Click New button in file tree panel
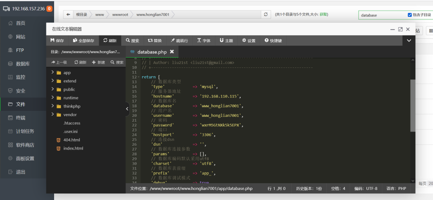 tap(98, 62)
